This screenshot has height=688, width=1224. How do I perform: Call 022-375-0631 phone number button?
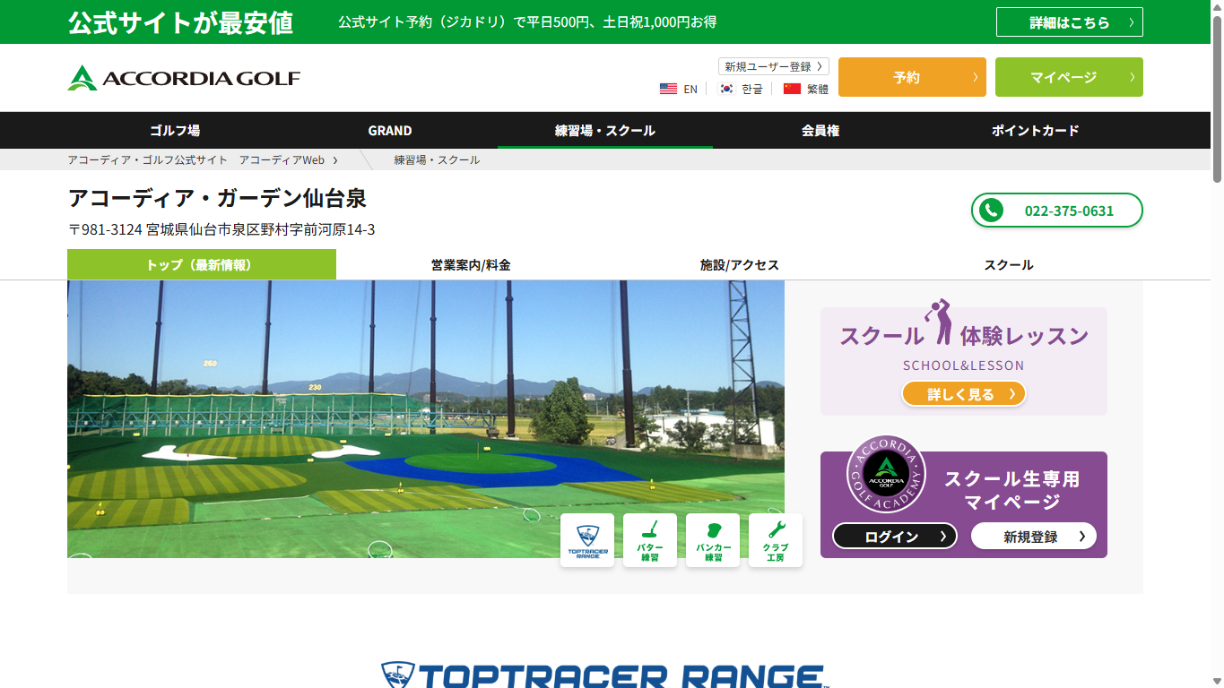pos(1057,211)
